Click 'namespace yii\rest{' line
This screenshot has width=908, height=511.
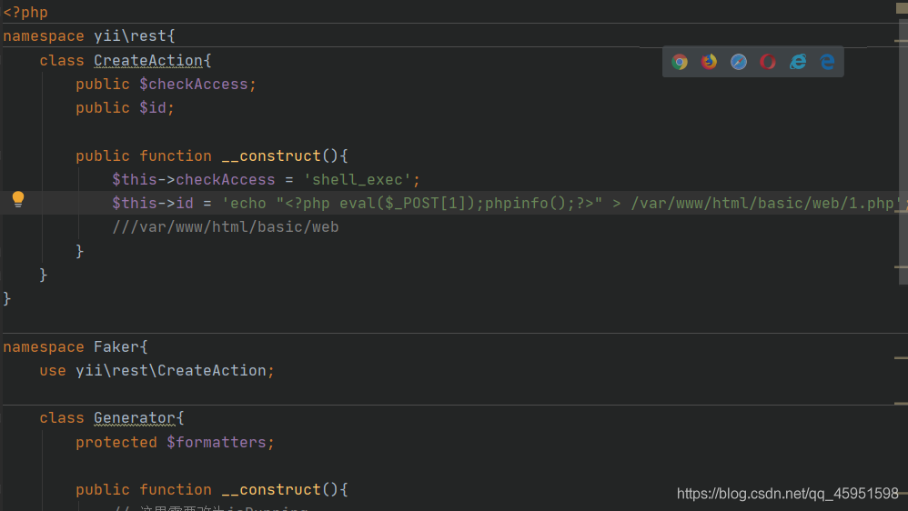click(x=88, y=36)
